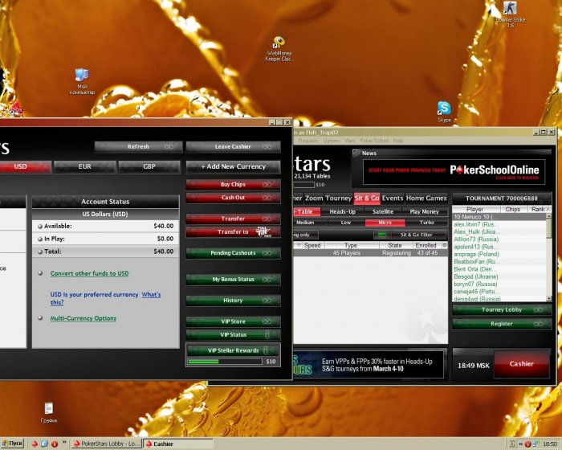Viewport: 562px width, 450px height.
Task: Open Pending Cashouts
Action: coord(233,253)
